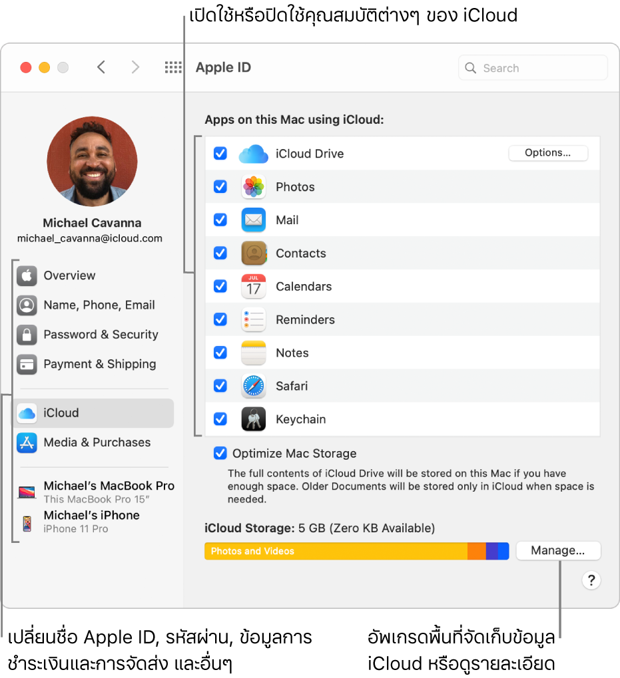Image resolution: width=620 pixels, height=678 pixels.
Task: Show all preferences with the grid icon
Action: point(173,67)
